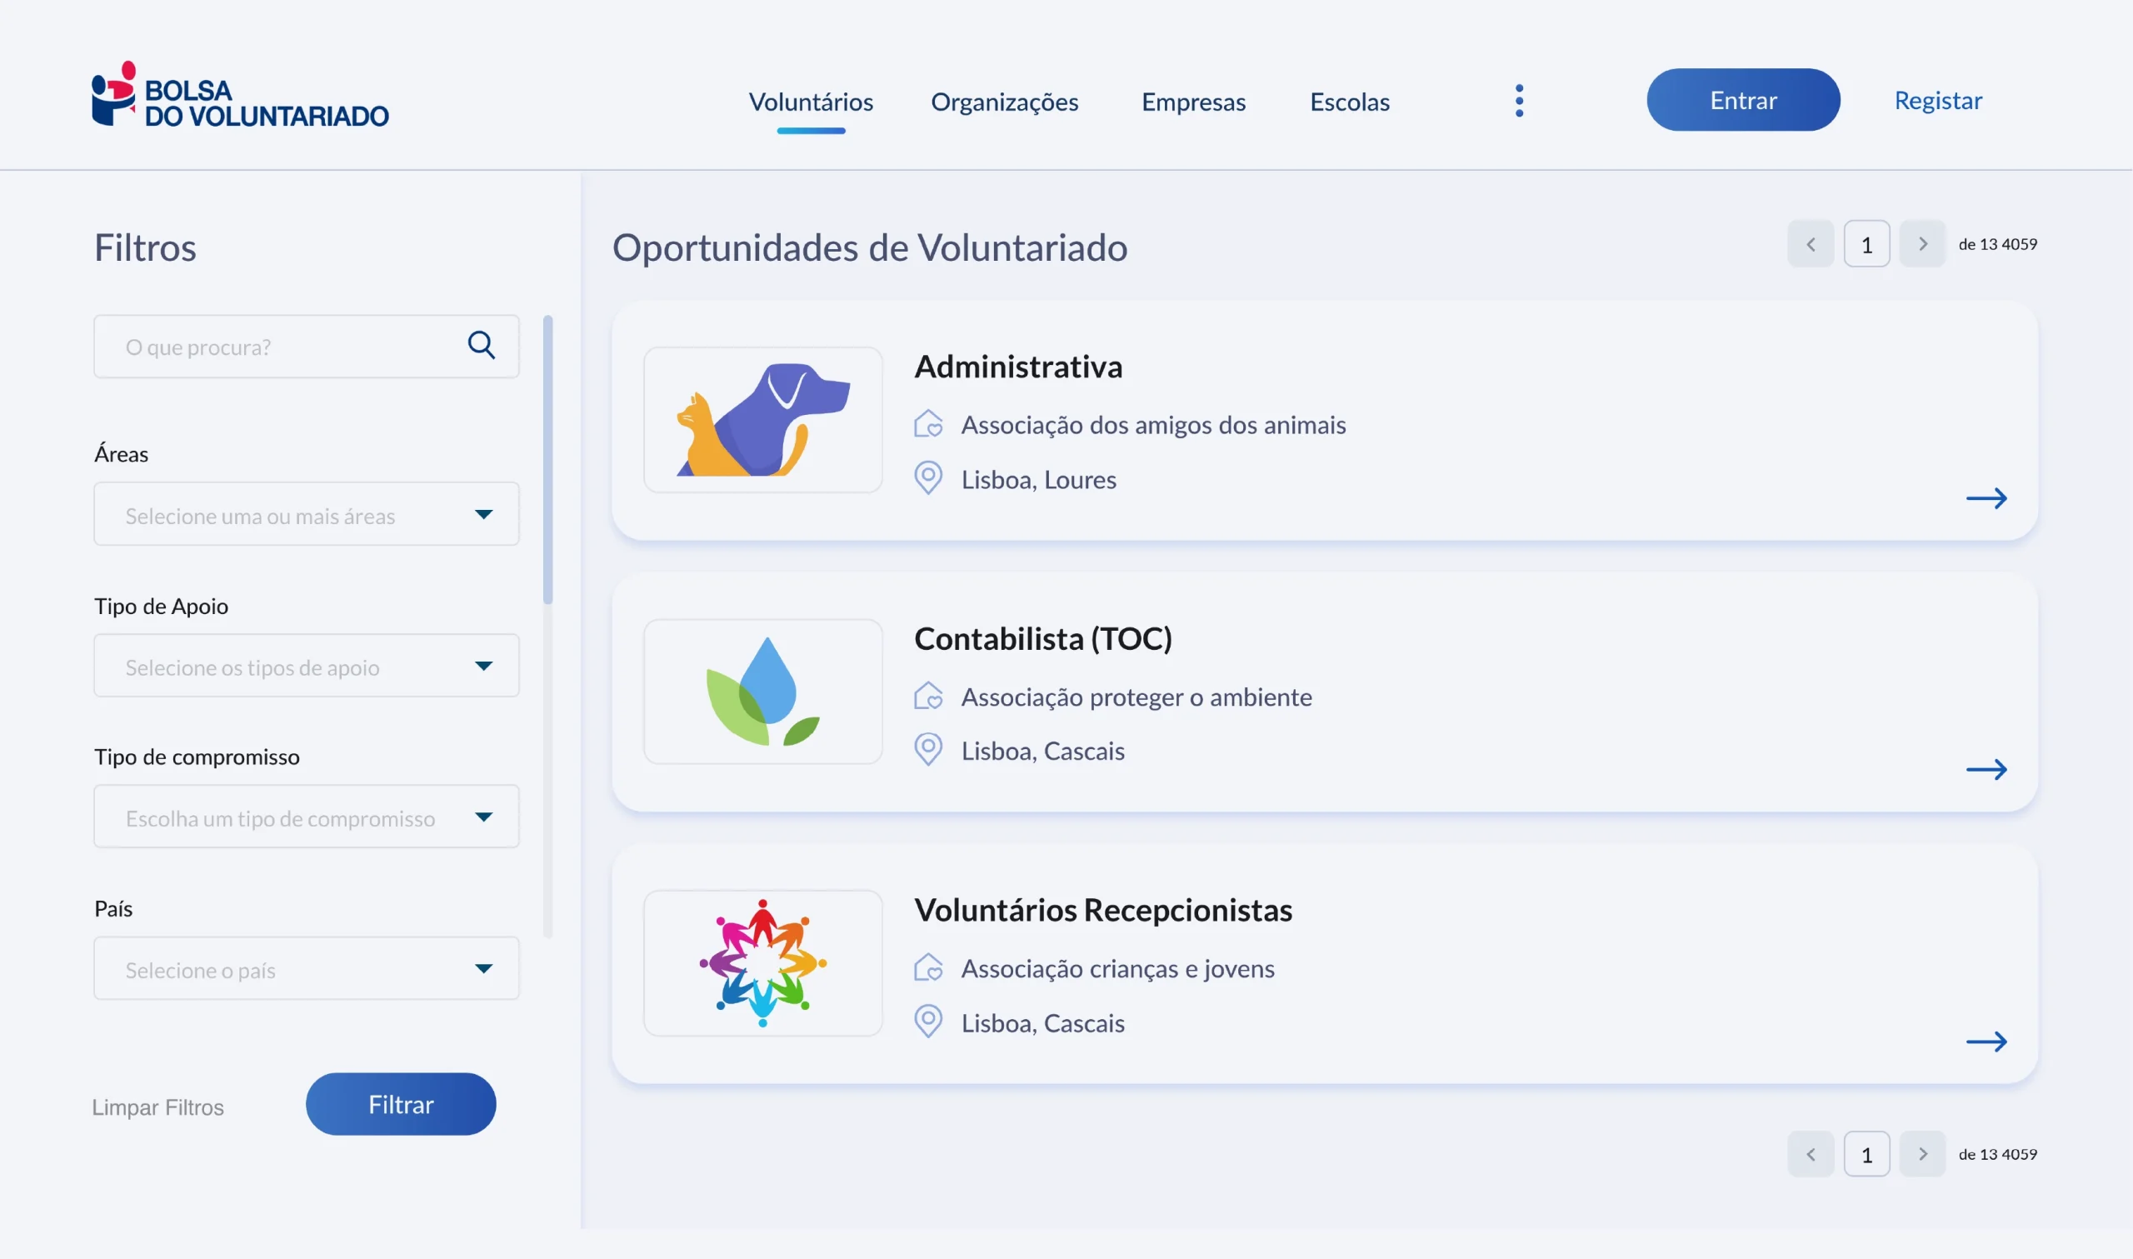Viewport: 2133px width, 1259px height.
Task: Open Administrativa card arrow
Action: 1986,498
